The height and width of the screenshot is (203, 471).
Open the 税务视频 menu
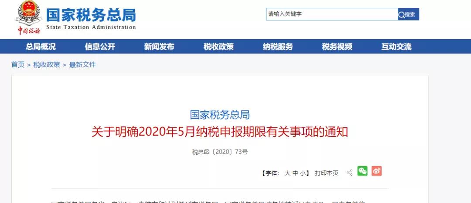(337, 47)
